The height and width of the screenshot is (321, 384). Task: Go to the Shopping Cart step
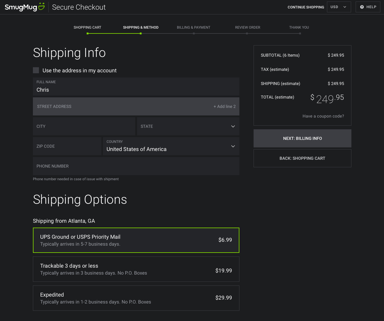[88, 27]
